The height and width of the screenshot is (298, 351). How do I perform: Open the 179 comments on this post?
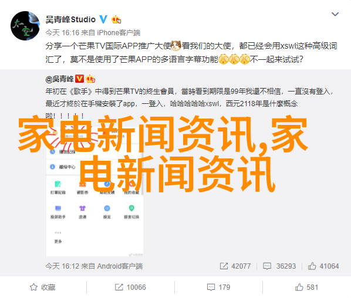coord(218,287)
